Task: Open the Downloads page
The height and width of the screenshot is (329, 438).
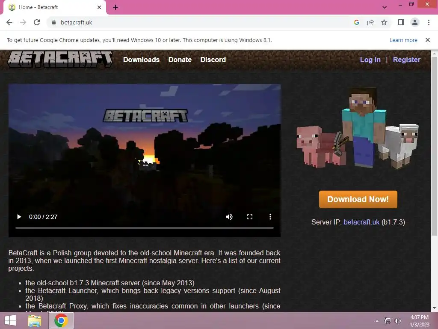Action: (x=141, y=60)
